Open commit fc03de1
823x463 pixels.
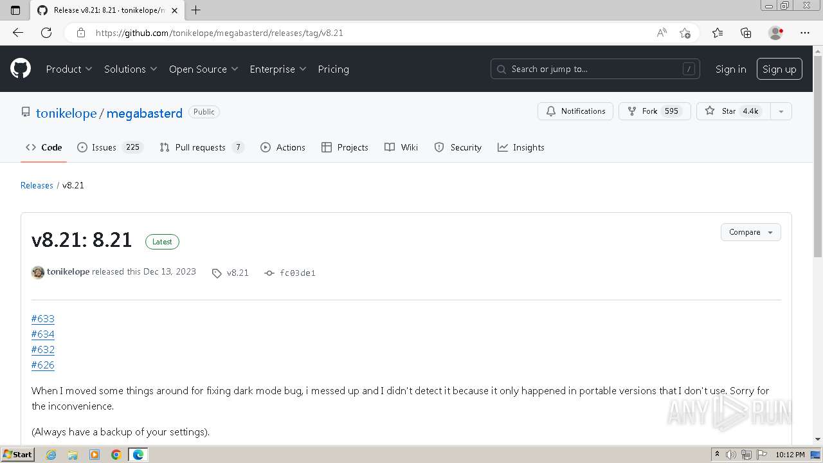pos(297,273)
